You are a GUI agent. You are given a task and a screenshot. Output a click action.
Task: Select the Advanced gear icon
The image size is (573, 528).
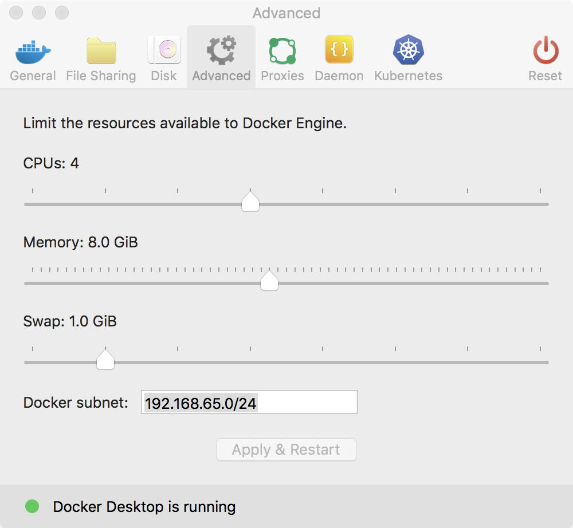click(221, 52)
